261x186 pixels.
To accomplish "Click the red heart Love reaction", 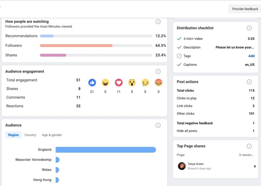I will pyautogui.click(x=118, y=83).
